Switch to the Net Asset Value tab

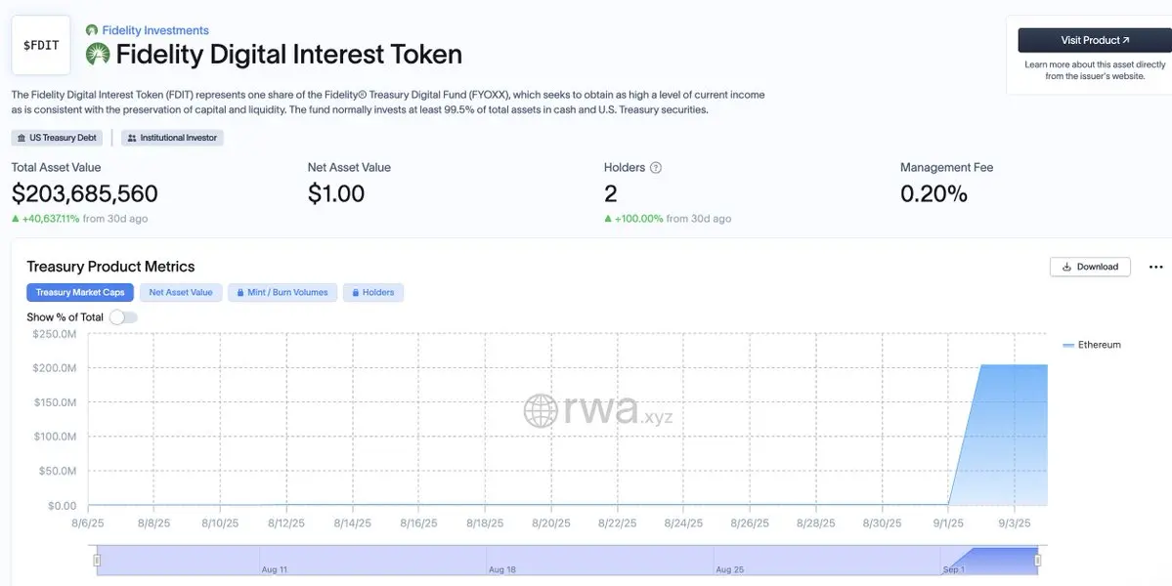click(x=181, y=293)
